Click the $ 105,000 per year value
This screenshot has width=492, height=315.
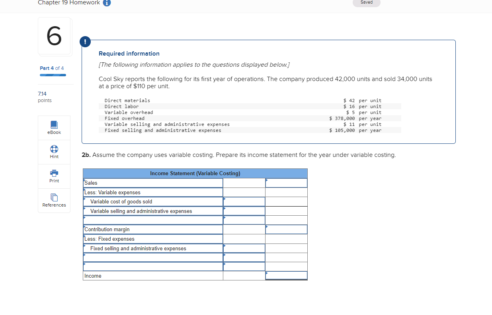[355, 130]
